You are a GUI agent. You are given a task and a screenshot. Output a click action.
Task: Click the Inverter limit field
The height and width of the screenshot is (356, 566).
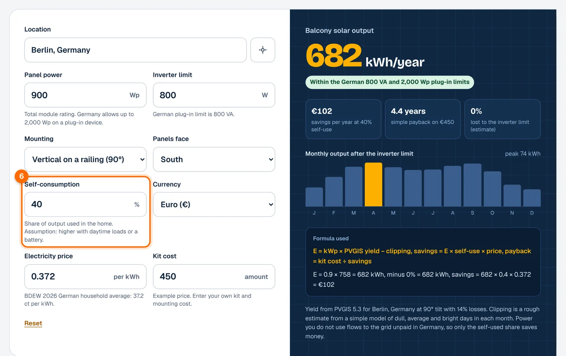tap(214, 95)
